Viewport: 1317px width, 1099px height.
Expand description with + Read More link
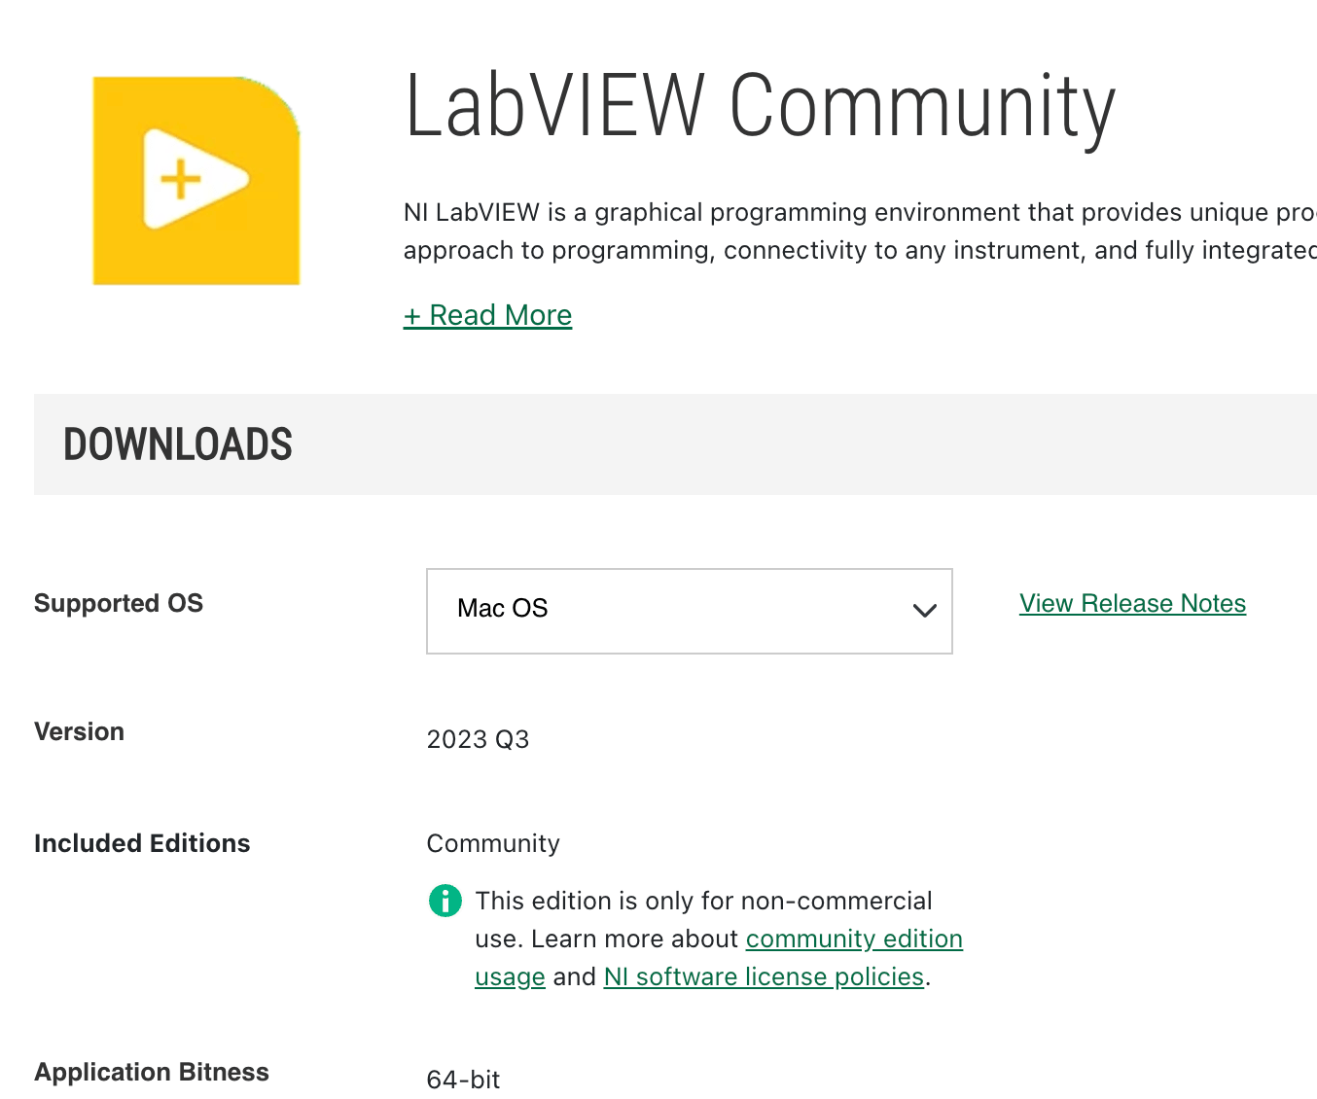click(487, 315)
